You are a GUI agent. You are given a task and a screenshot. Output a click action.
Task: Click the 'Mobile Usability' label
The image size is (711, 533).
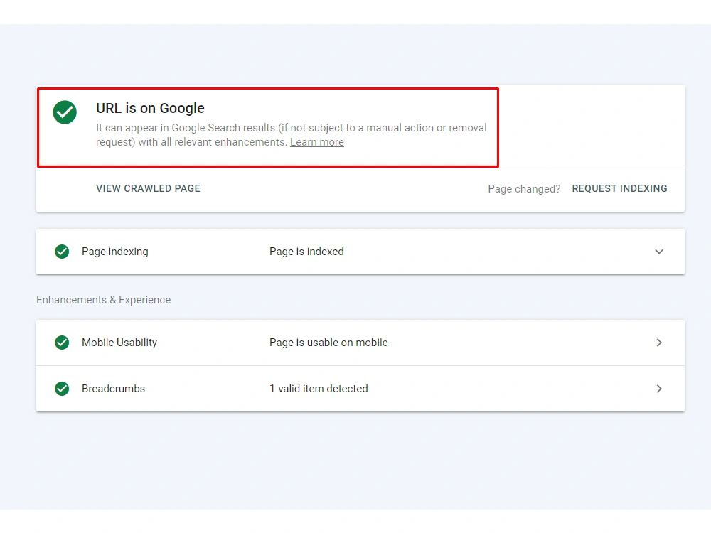click(x=119, y=343)
